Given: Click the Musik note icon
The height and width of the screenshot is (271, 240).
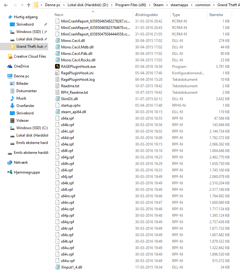Looking at the screenshot, I should 12,98.
